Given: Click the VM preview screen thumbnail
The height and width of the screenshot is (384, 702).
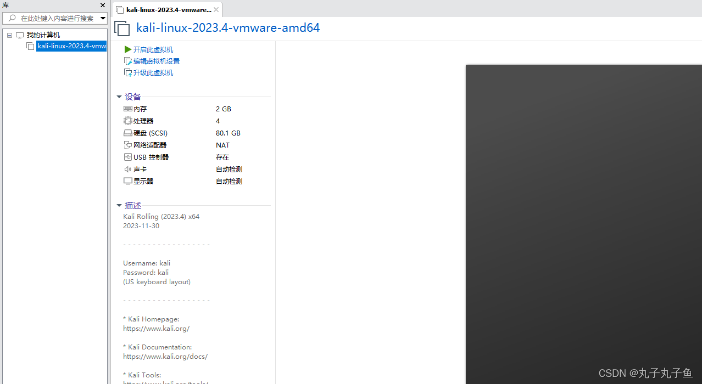Looking at the screenshot, I should (584, 224).
